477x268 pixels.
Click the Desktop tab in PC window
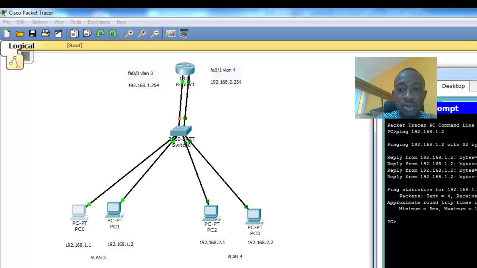point(453,86)
